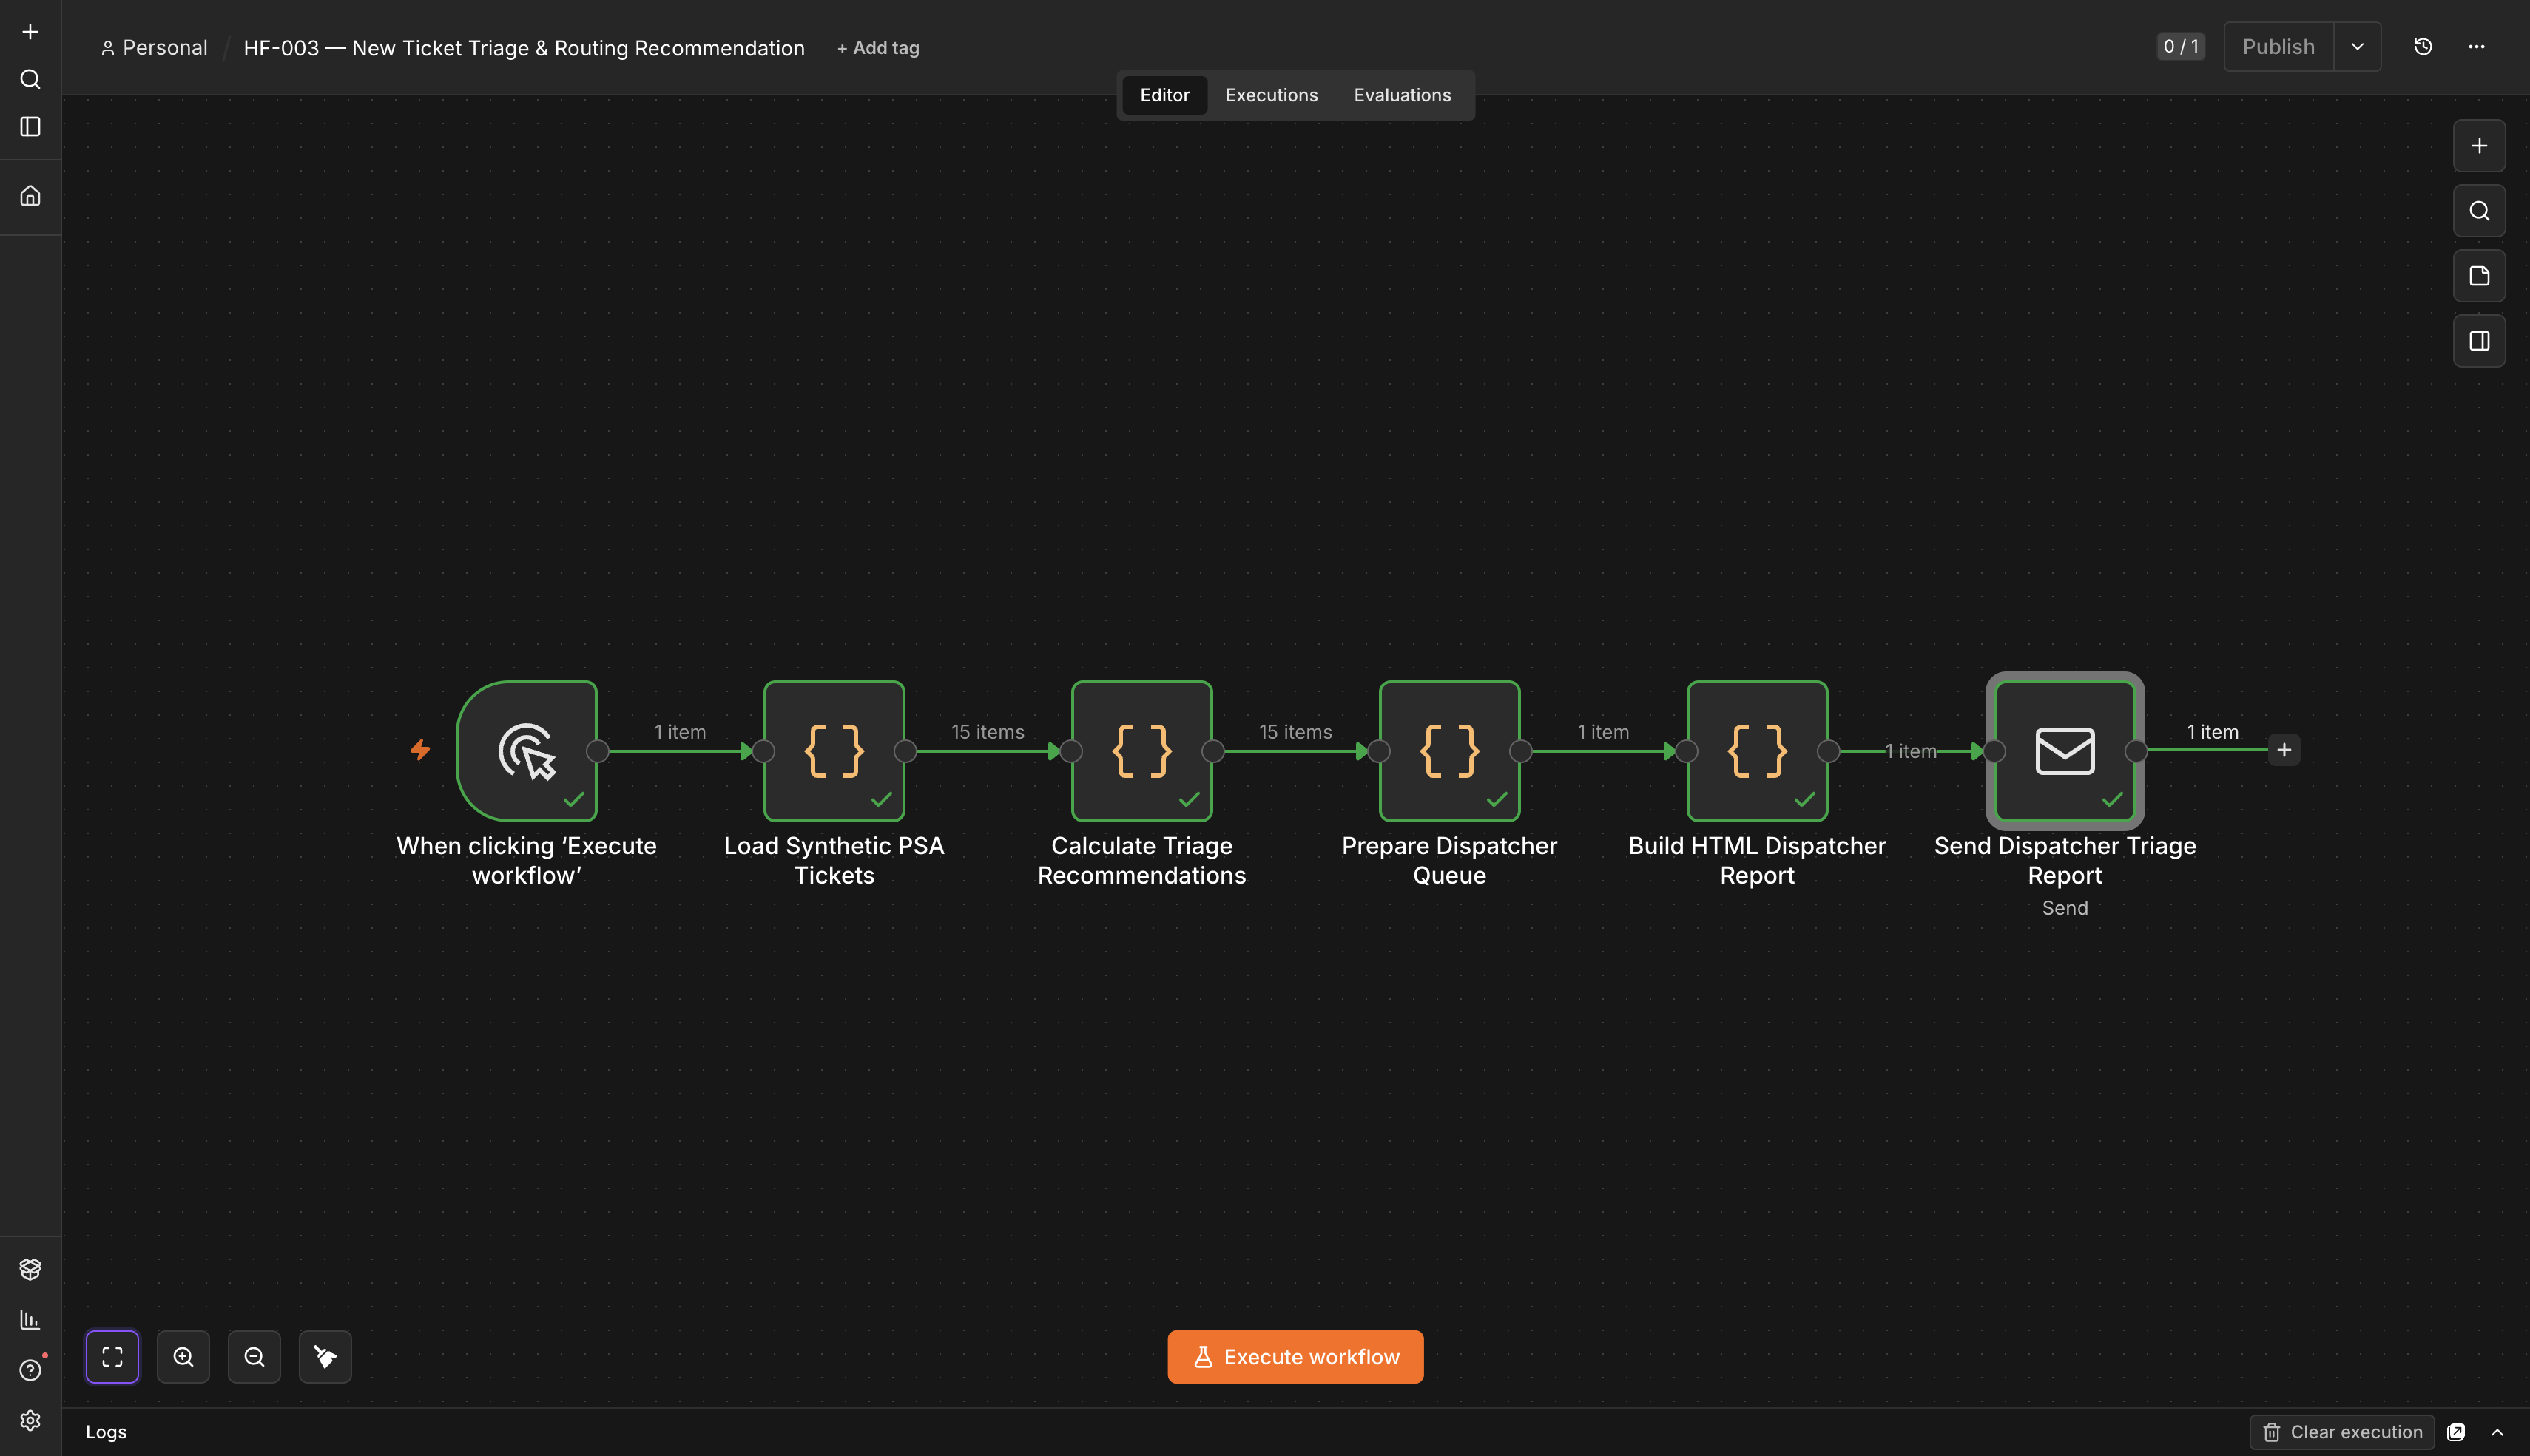The width and height of the screenshot is (2530, 1456).
Task: Open the templates cube icon in sidebar
Action: [30, 1269]
